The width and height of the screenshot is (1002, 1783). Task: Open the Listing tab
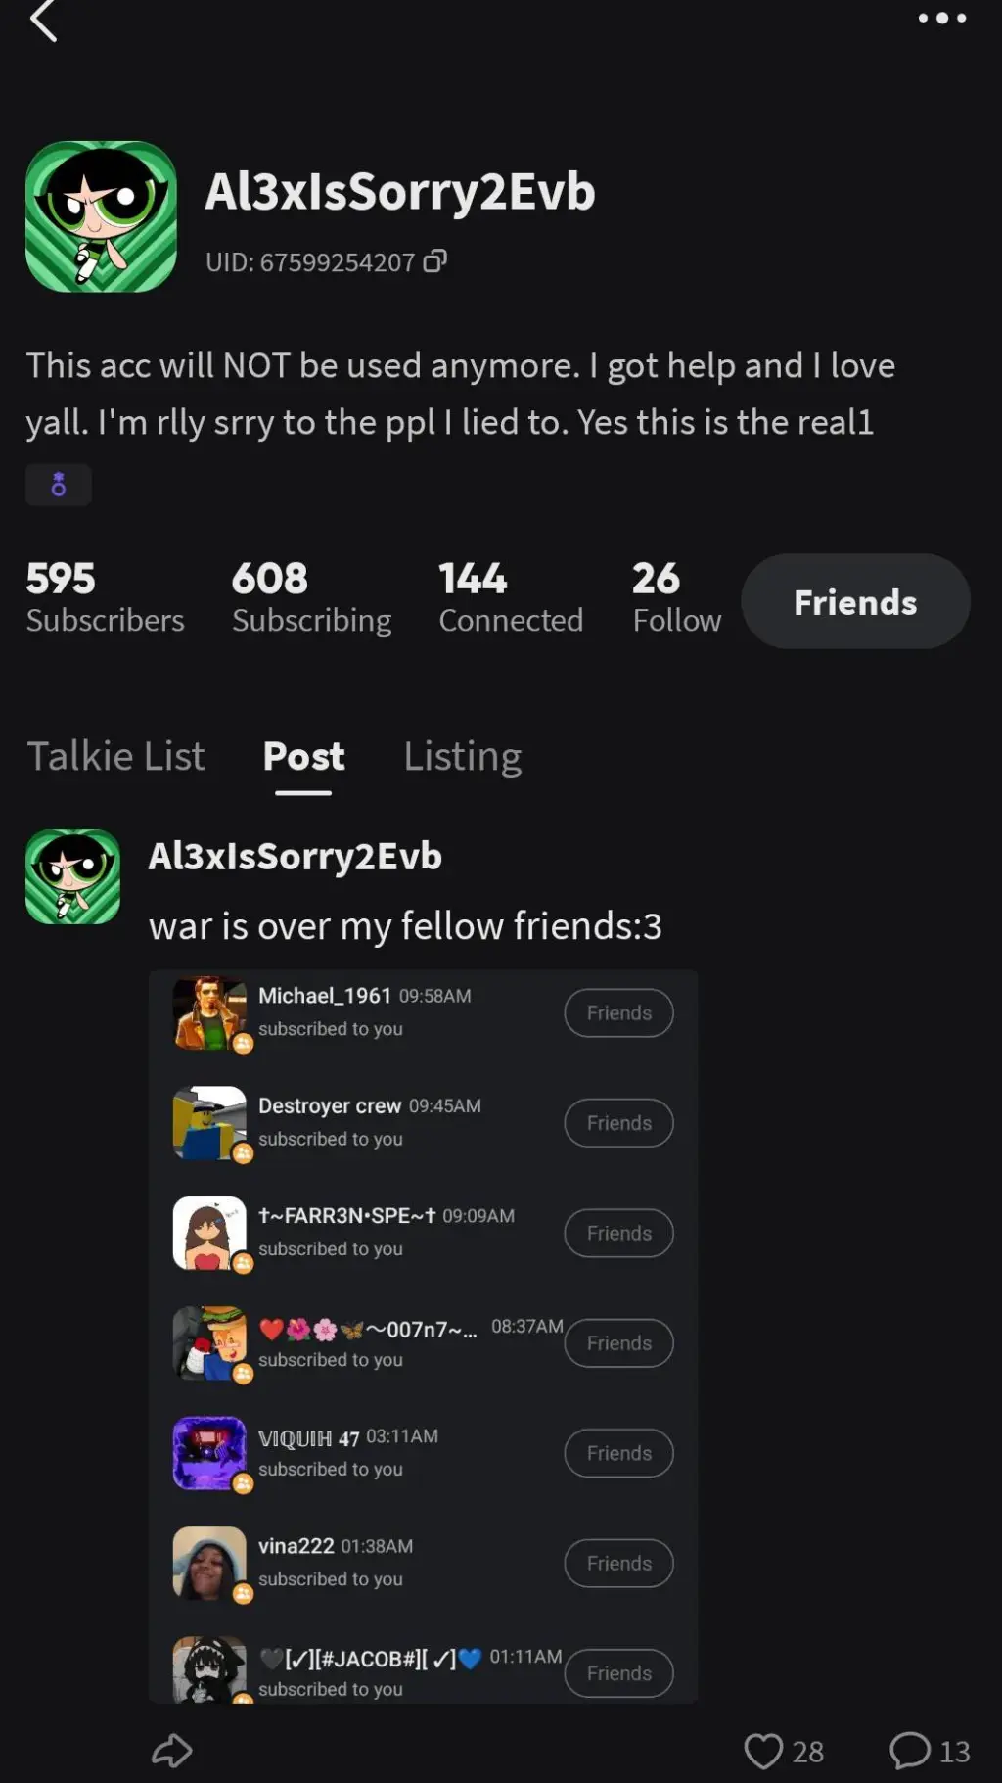pyautogui.click(x=463, y=756)
